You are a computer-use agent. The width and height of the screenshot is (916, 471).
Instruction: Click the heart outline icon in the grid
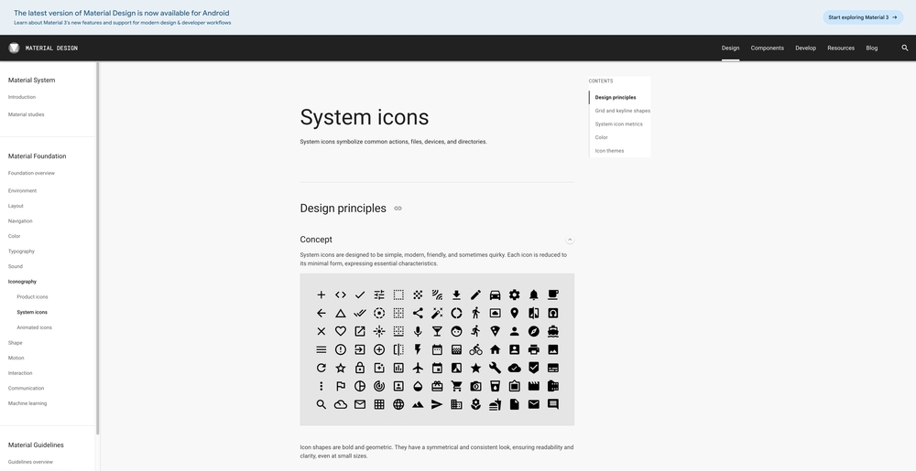point(341,331)
